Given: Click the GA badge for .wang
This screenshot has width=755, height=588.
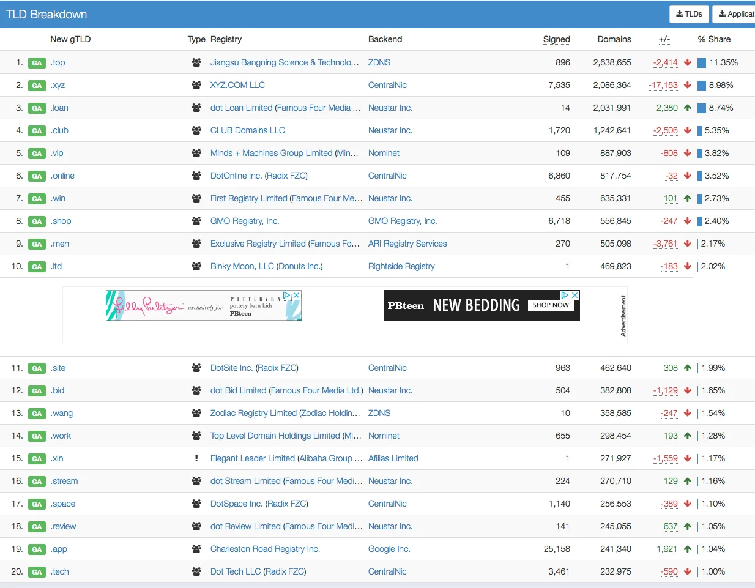Looking at the screenshot, I should pyautogui.click(x=37, y=414).
